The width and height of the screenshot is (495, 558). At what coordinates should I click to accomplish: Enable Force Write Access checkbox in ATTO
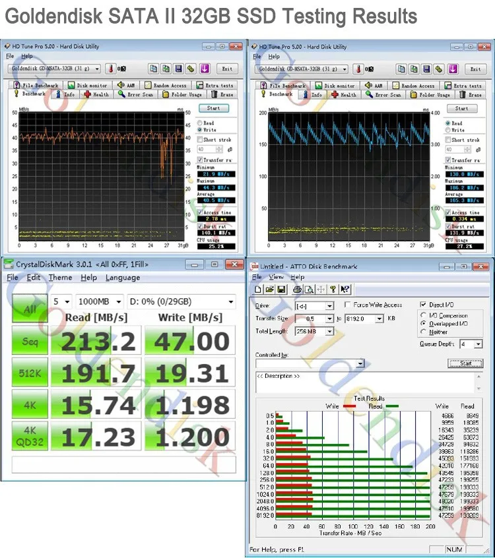click(348, 305)
